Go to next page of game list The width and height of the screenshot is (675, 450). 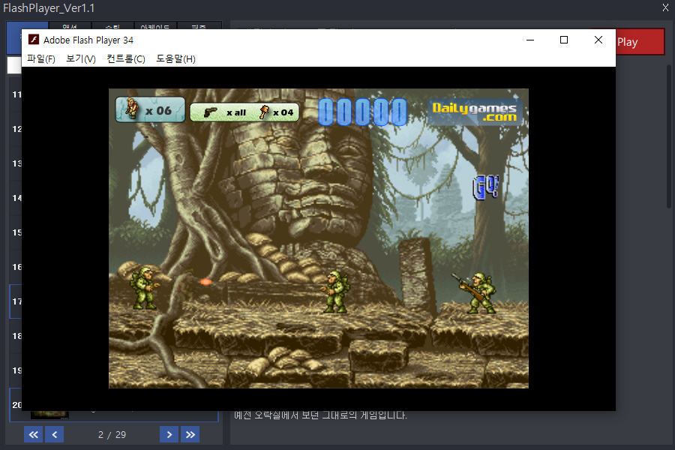pyautogui.click(x=169, y=434)
